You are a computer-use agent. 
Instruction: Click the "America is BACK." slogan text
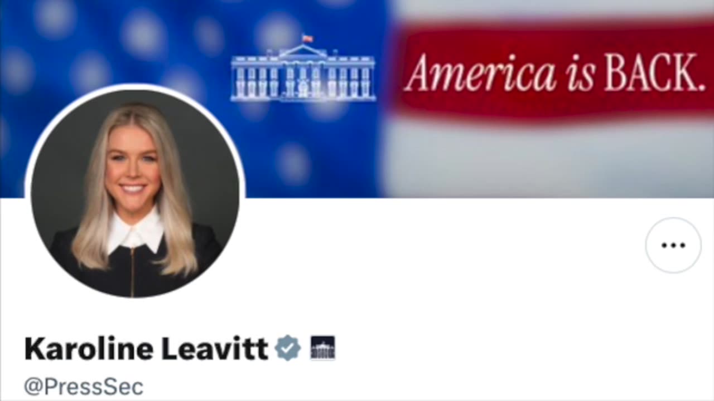(x=555, y=72)
